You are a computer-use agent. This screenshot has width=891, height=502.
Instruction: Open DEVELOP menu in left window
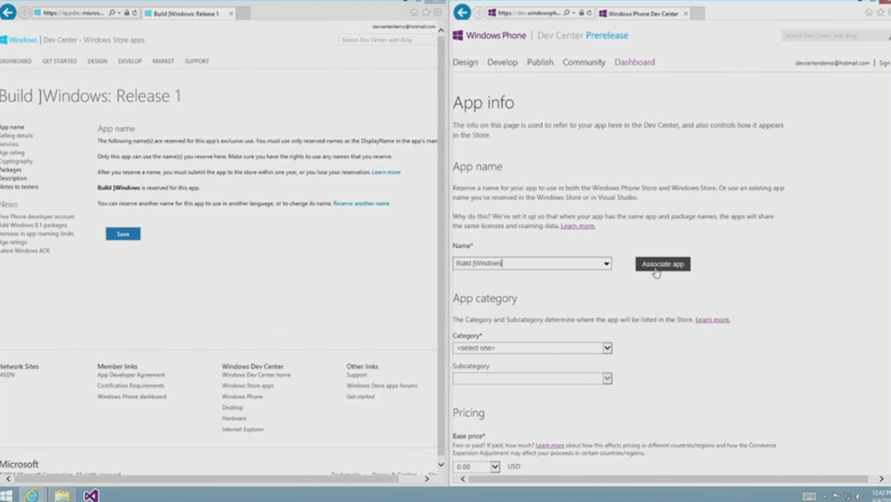click(x=130, y=61)
